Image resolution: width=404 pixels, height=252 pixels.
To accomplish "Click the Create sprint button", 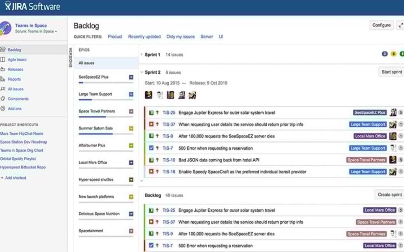I will coord(389,195).
